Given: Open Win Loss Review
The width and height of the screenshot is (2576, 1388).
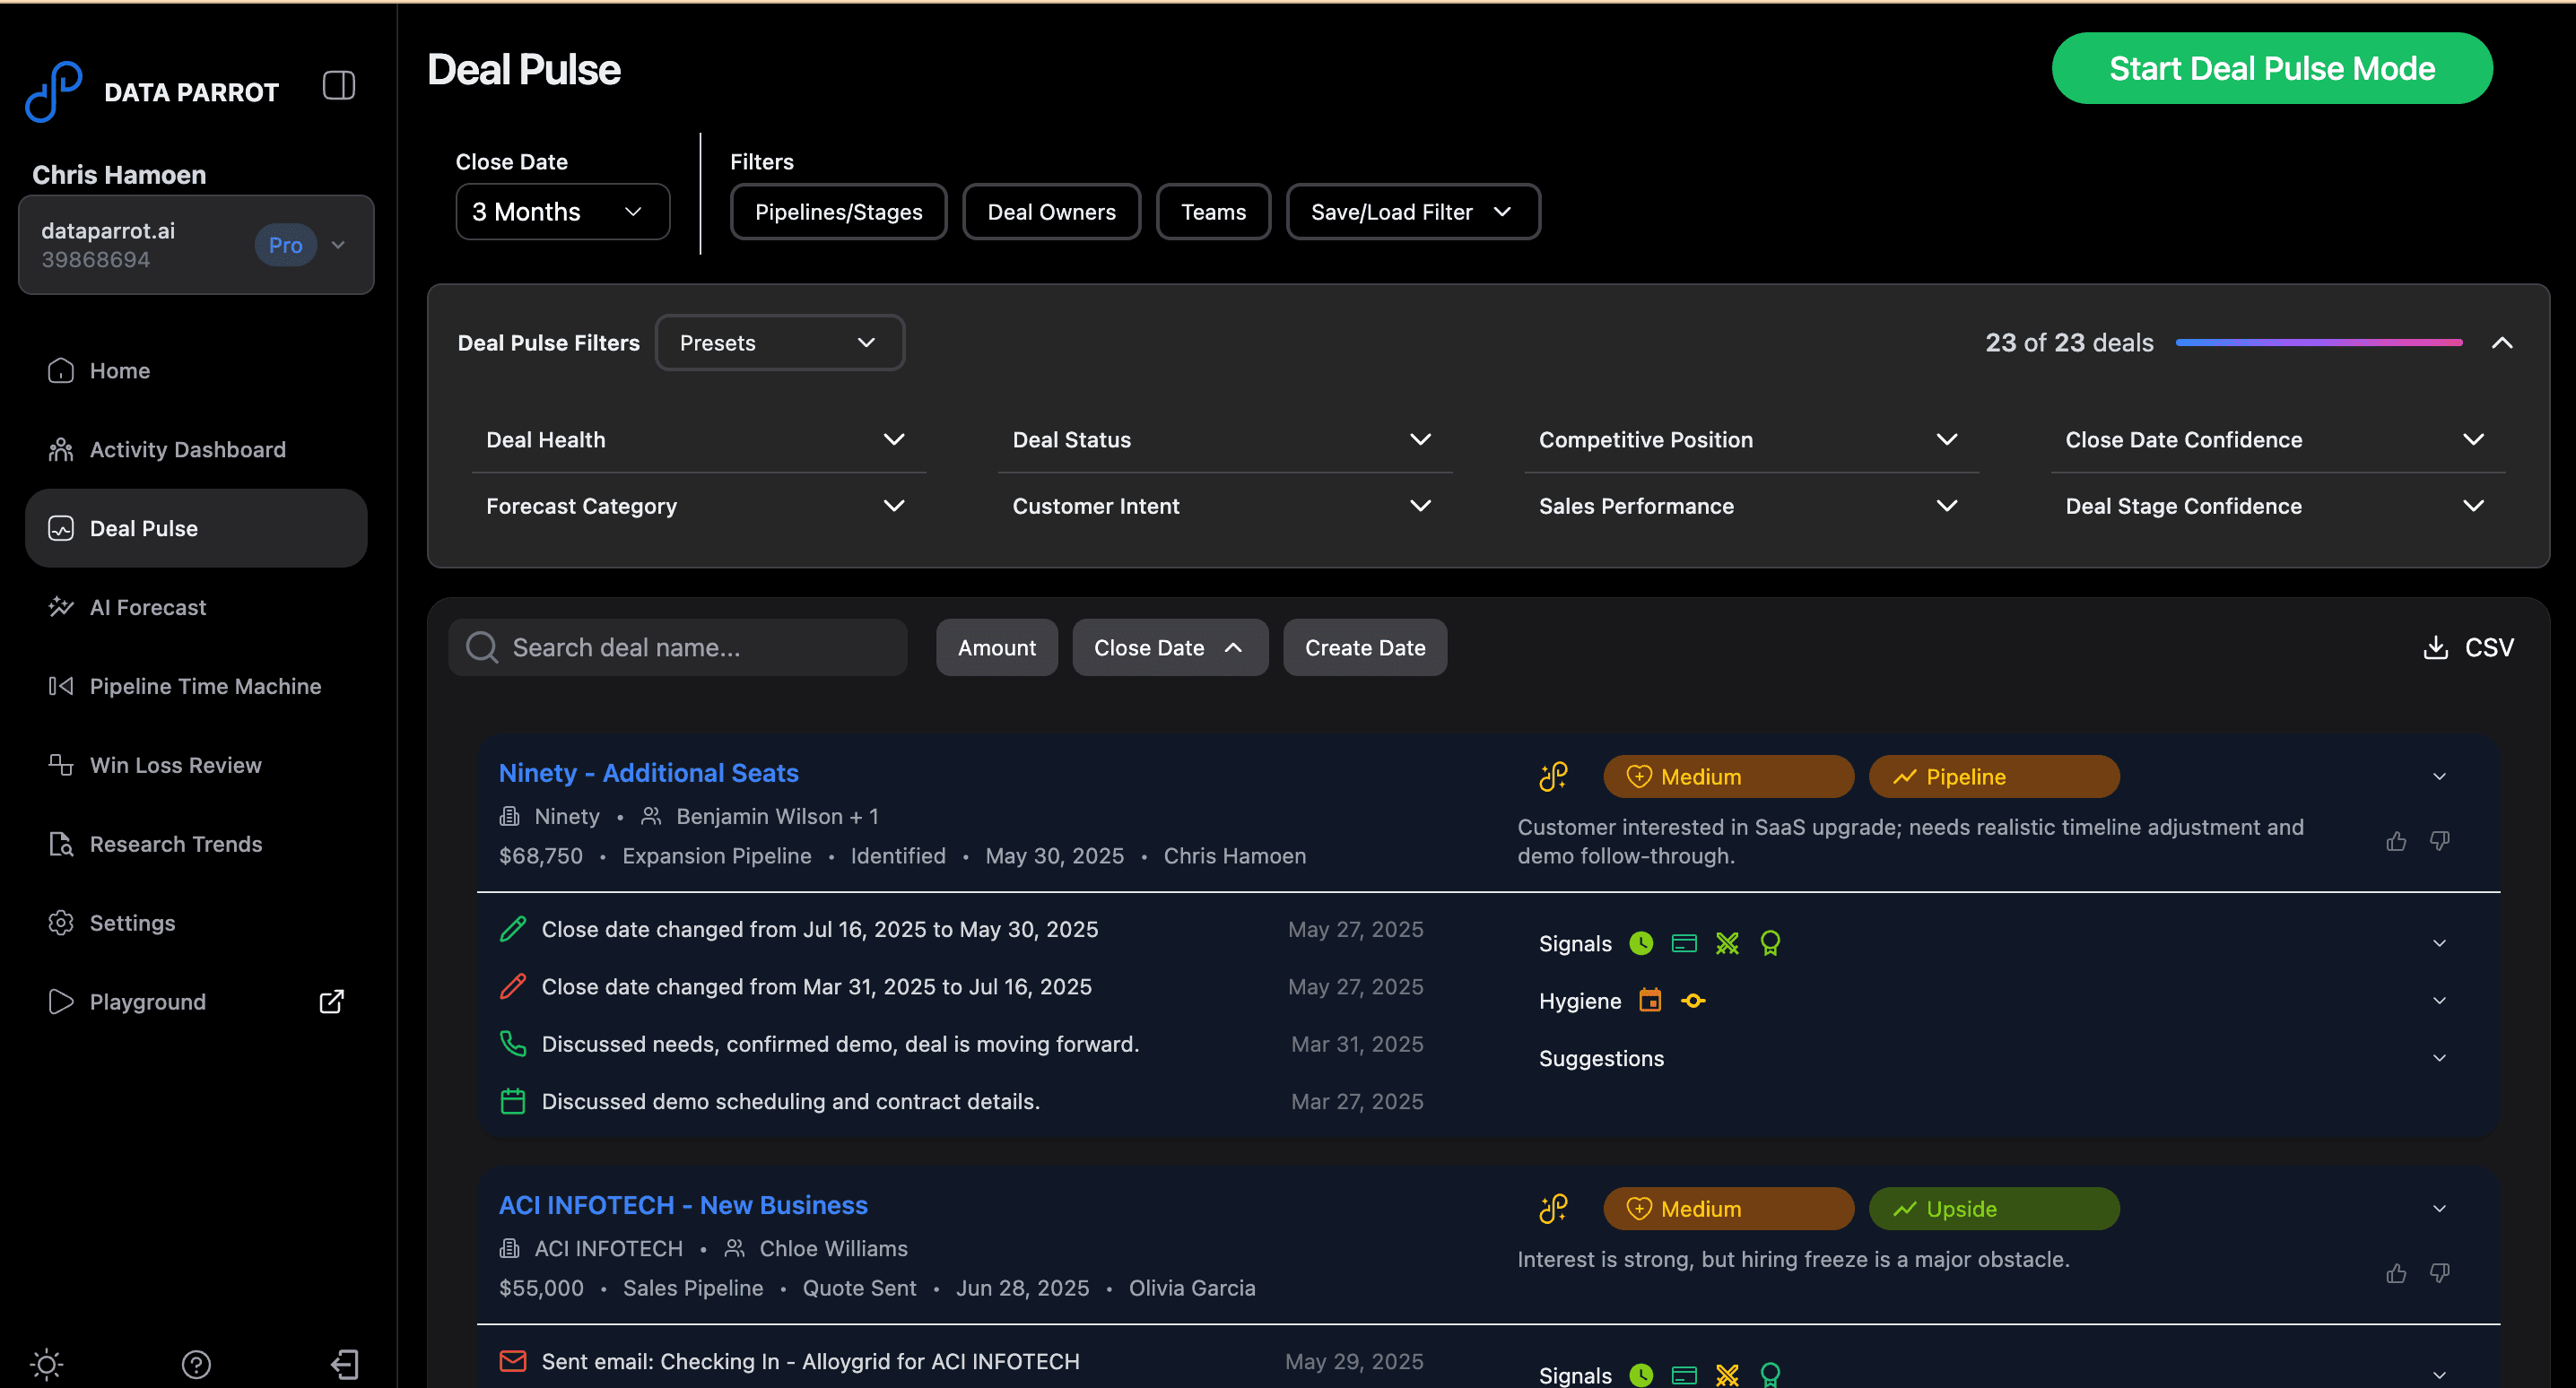Looking at the screenshot, I should coord(196,765).
